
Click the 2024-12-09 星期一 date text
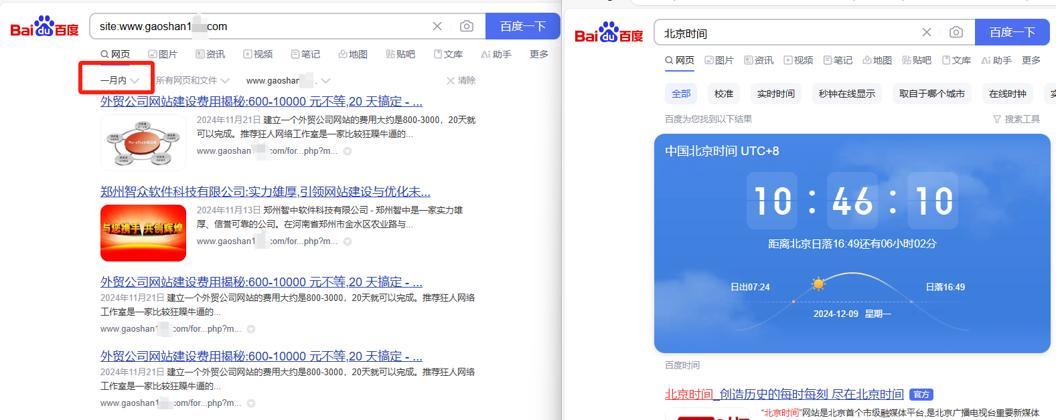click(852, 314)
